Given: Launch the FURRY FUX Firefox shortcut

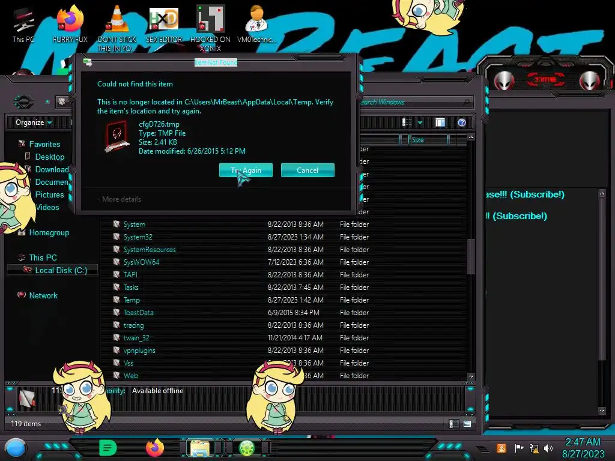Looking at the screenshot, I should coord(70,25).
